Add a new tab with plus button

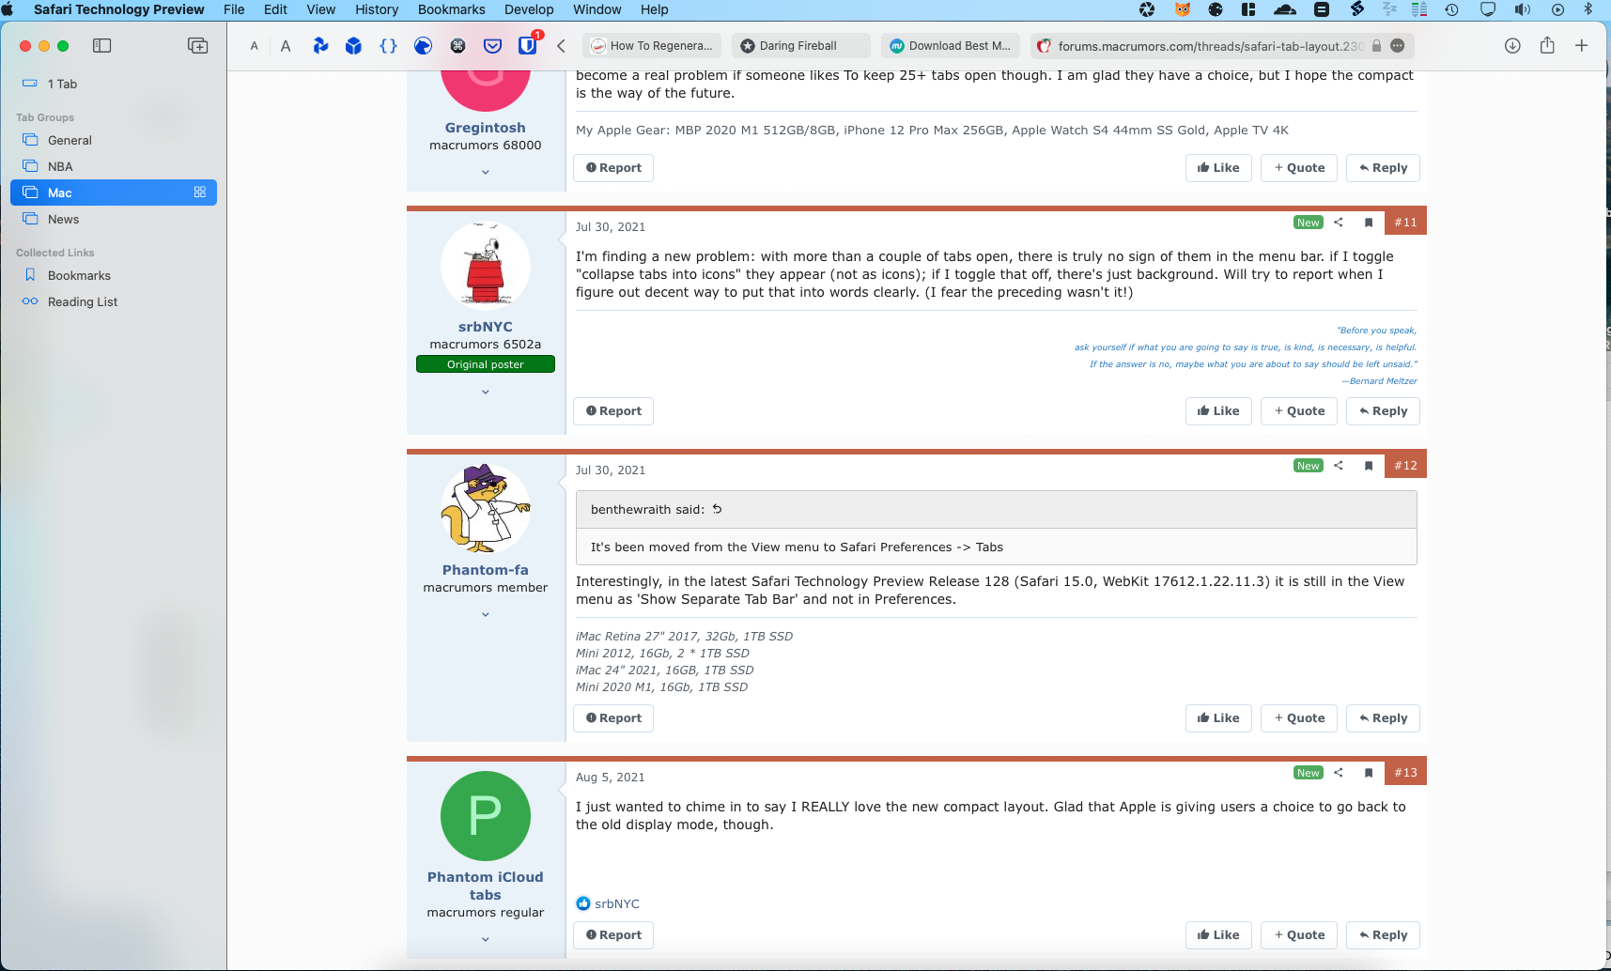point(1582,45)
